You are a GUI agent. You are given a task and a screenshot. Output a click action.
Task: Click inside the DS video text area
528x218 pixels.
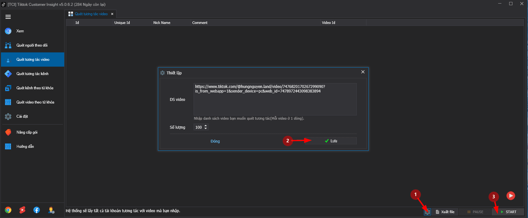tap(275, 99)
